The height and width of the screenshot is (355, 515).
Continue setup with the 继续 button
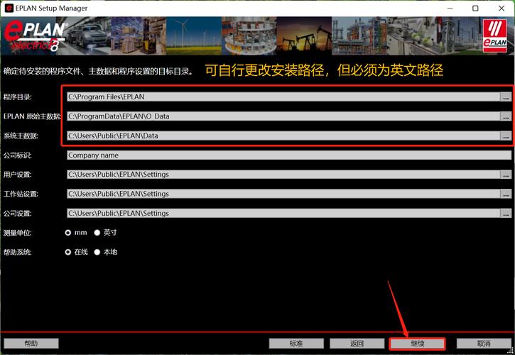click(418, 344)
